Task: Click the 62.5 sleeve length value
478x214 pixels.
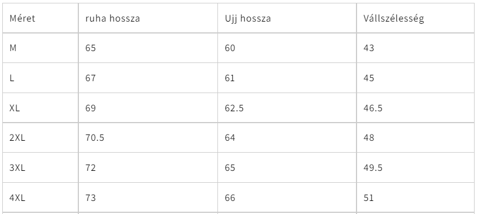Action: point(234,108)
